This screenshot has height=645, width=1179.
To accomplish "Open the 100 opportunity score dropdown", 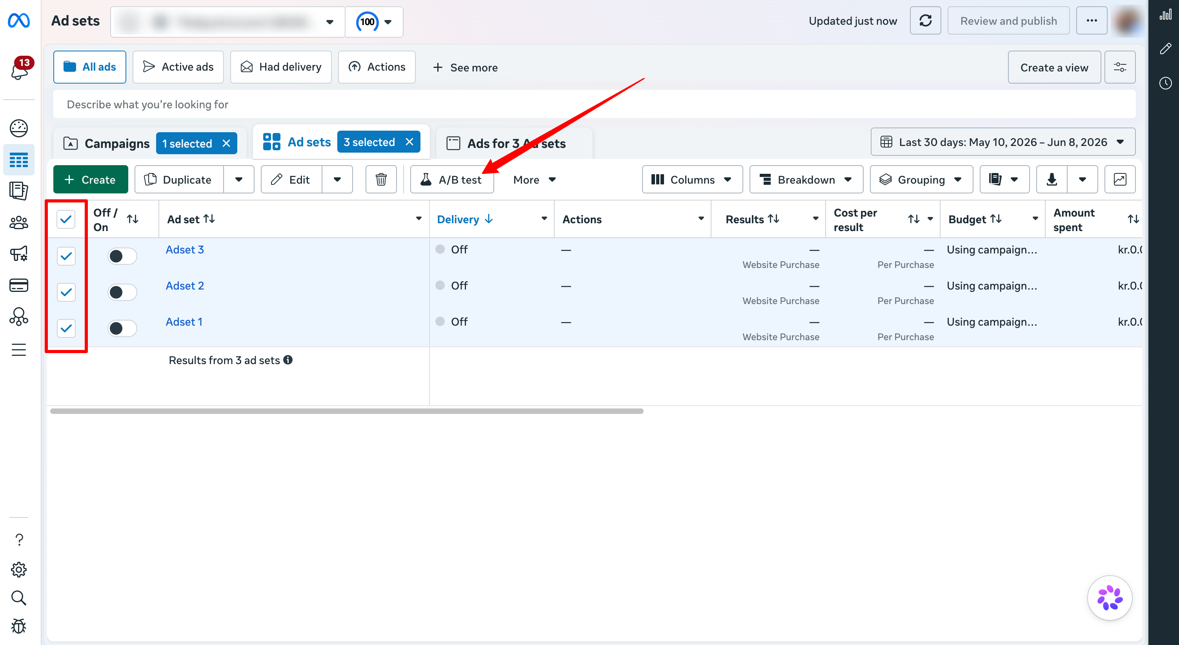I will (374, 22).
